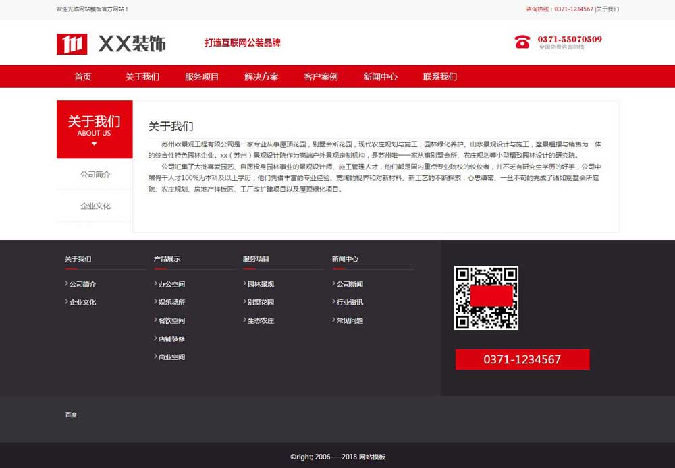Select 首页 in the navigation bar
This screenshot has width=675, height=468.
click(x=82, y=76)
